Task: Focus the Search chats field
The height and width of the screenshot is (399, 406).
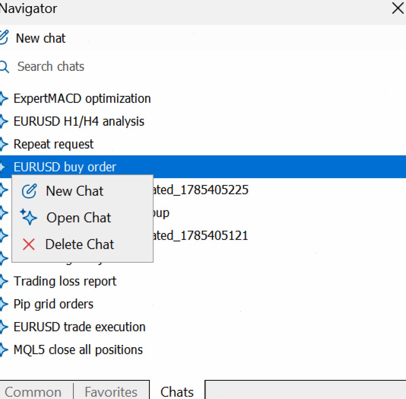Action: pyautogui.click(x=203, y=67)
